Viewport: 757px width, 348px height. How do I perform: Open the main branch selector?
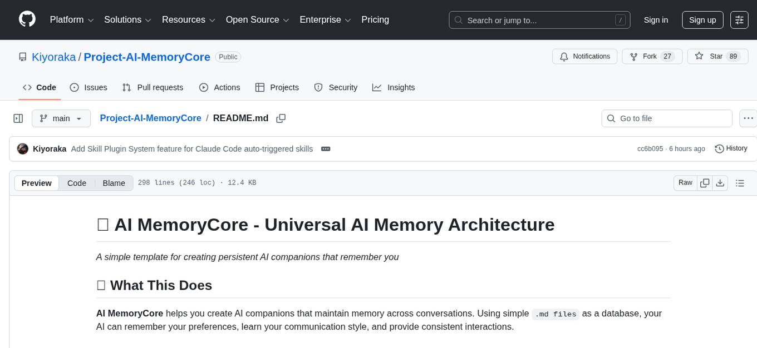(61, 118)
